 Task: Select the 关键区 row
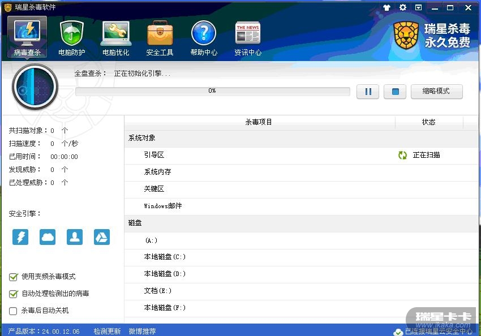pyautogui.click(x=302, y=189)
